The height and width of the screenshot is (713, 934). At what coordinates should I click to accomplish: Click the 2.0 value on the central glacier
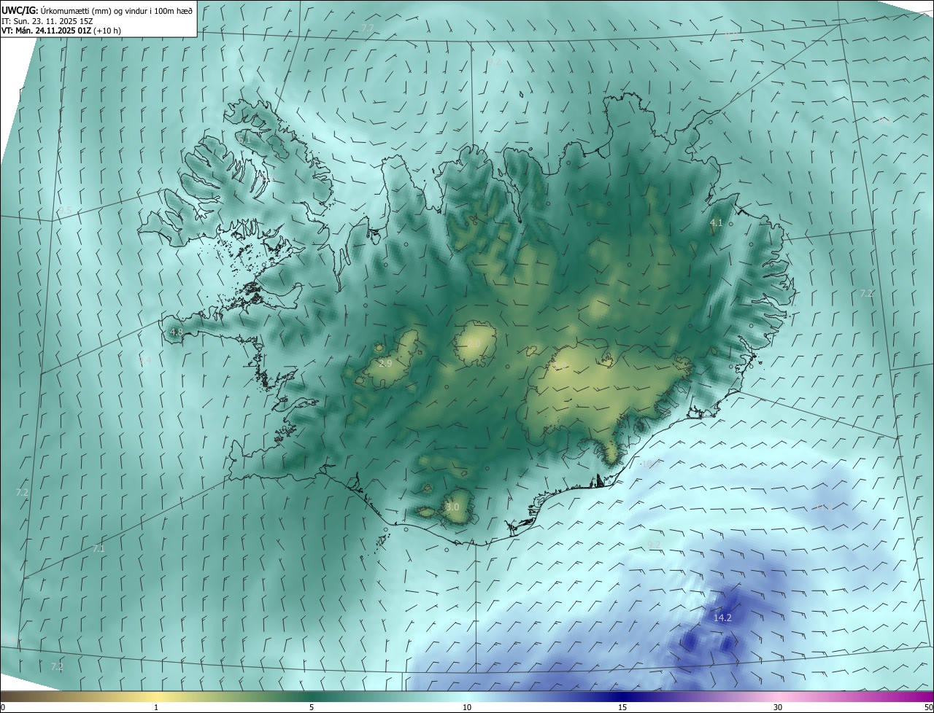click(474, 343)
